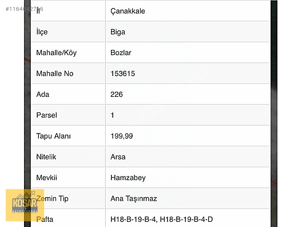Select the Mevkii value Hamzabey
Viewport: 302px width, 227px height.
[128, 178]
